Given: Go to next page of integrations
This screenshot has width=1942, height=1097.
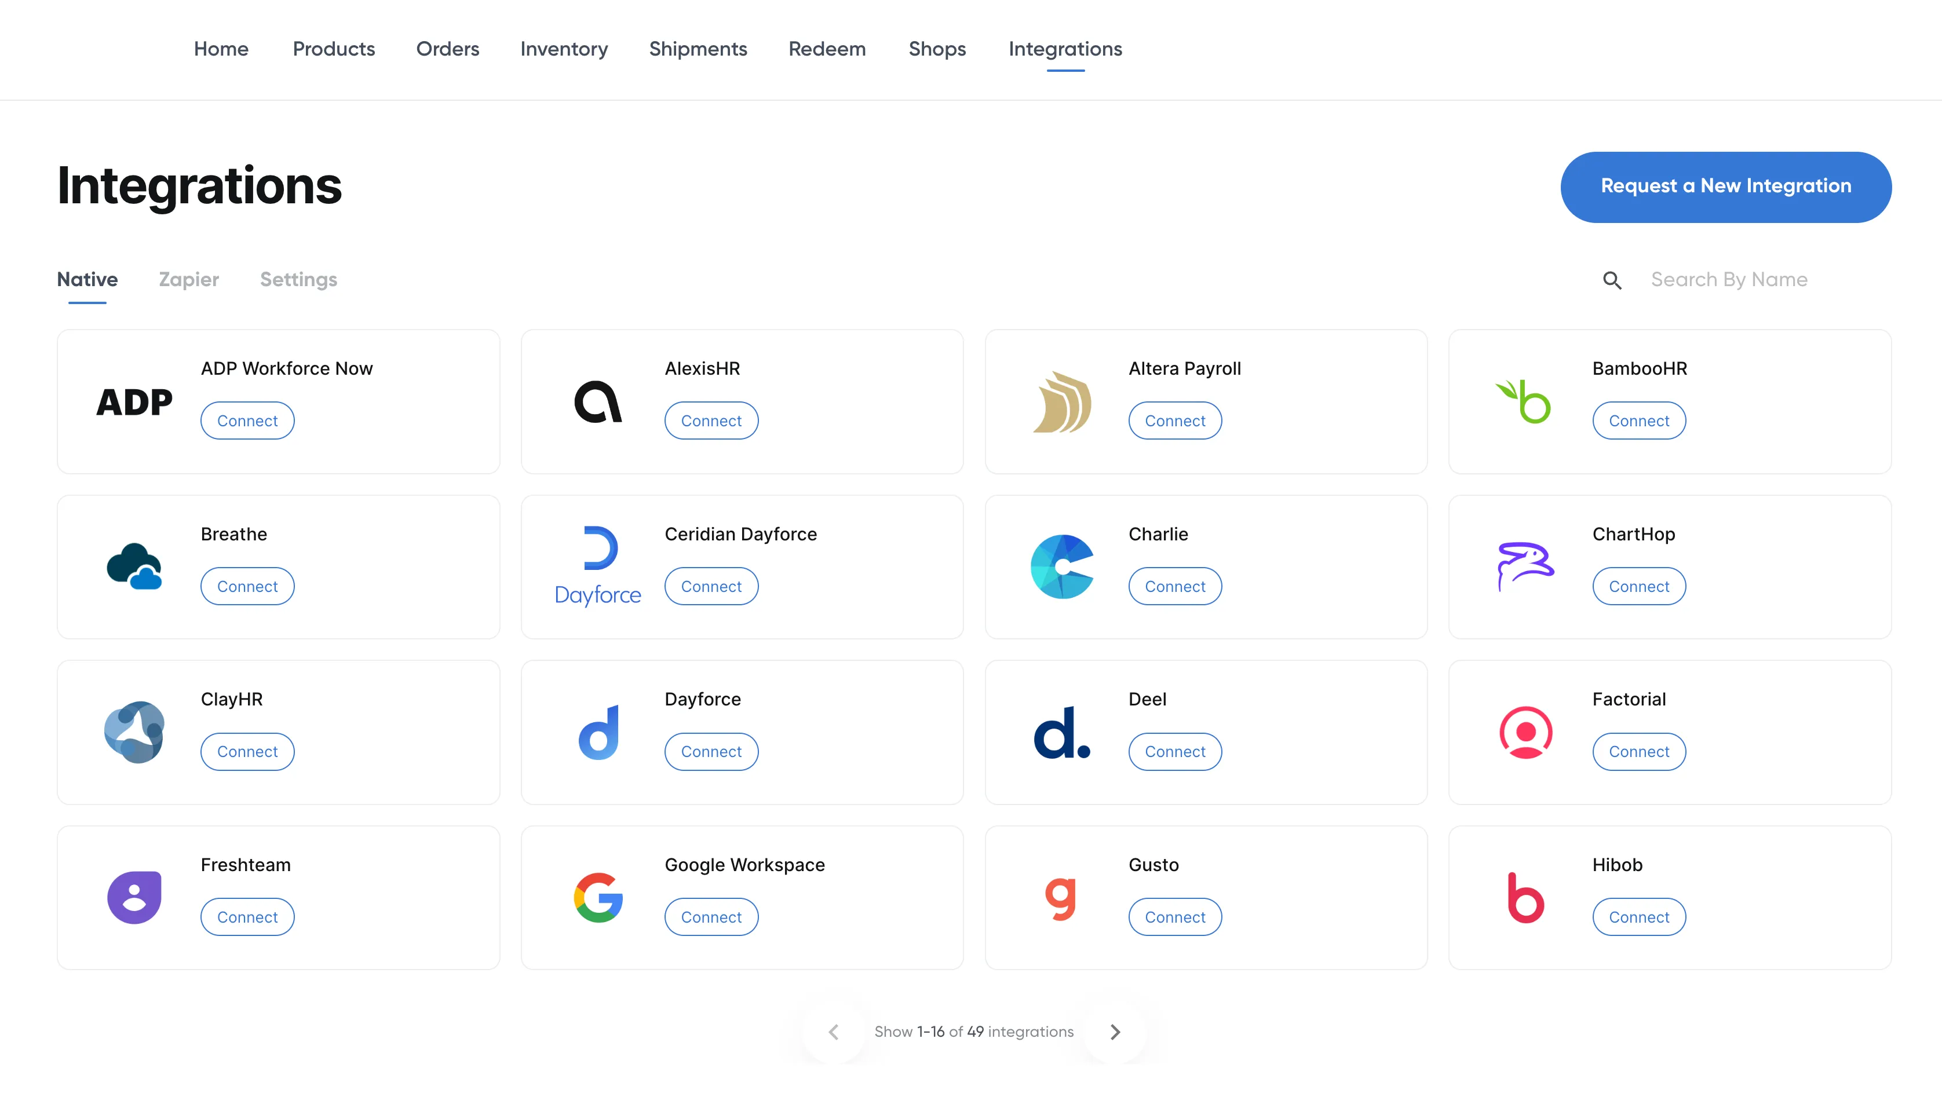Looking at the screenshot, I should coord(1115,1032).
